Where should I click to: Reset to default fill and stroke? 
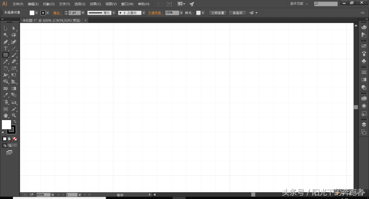3,133
